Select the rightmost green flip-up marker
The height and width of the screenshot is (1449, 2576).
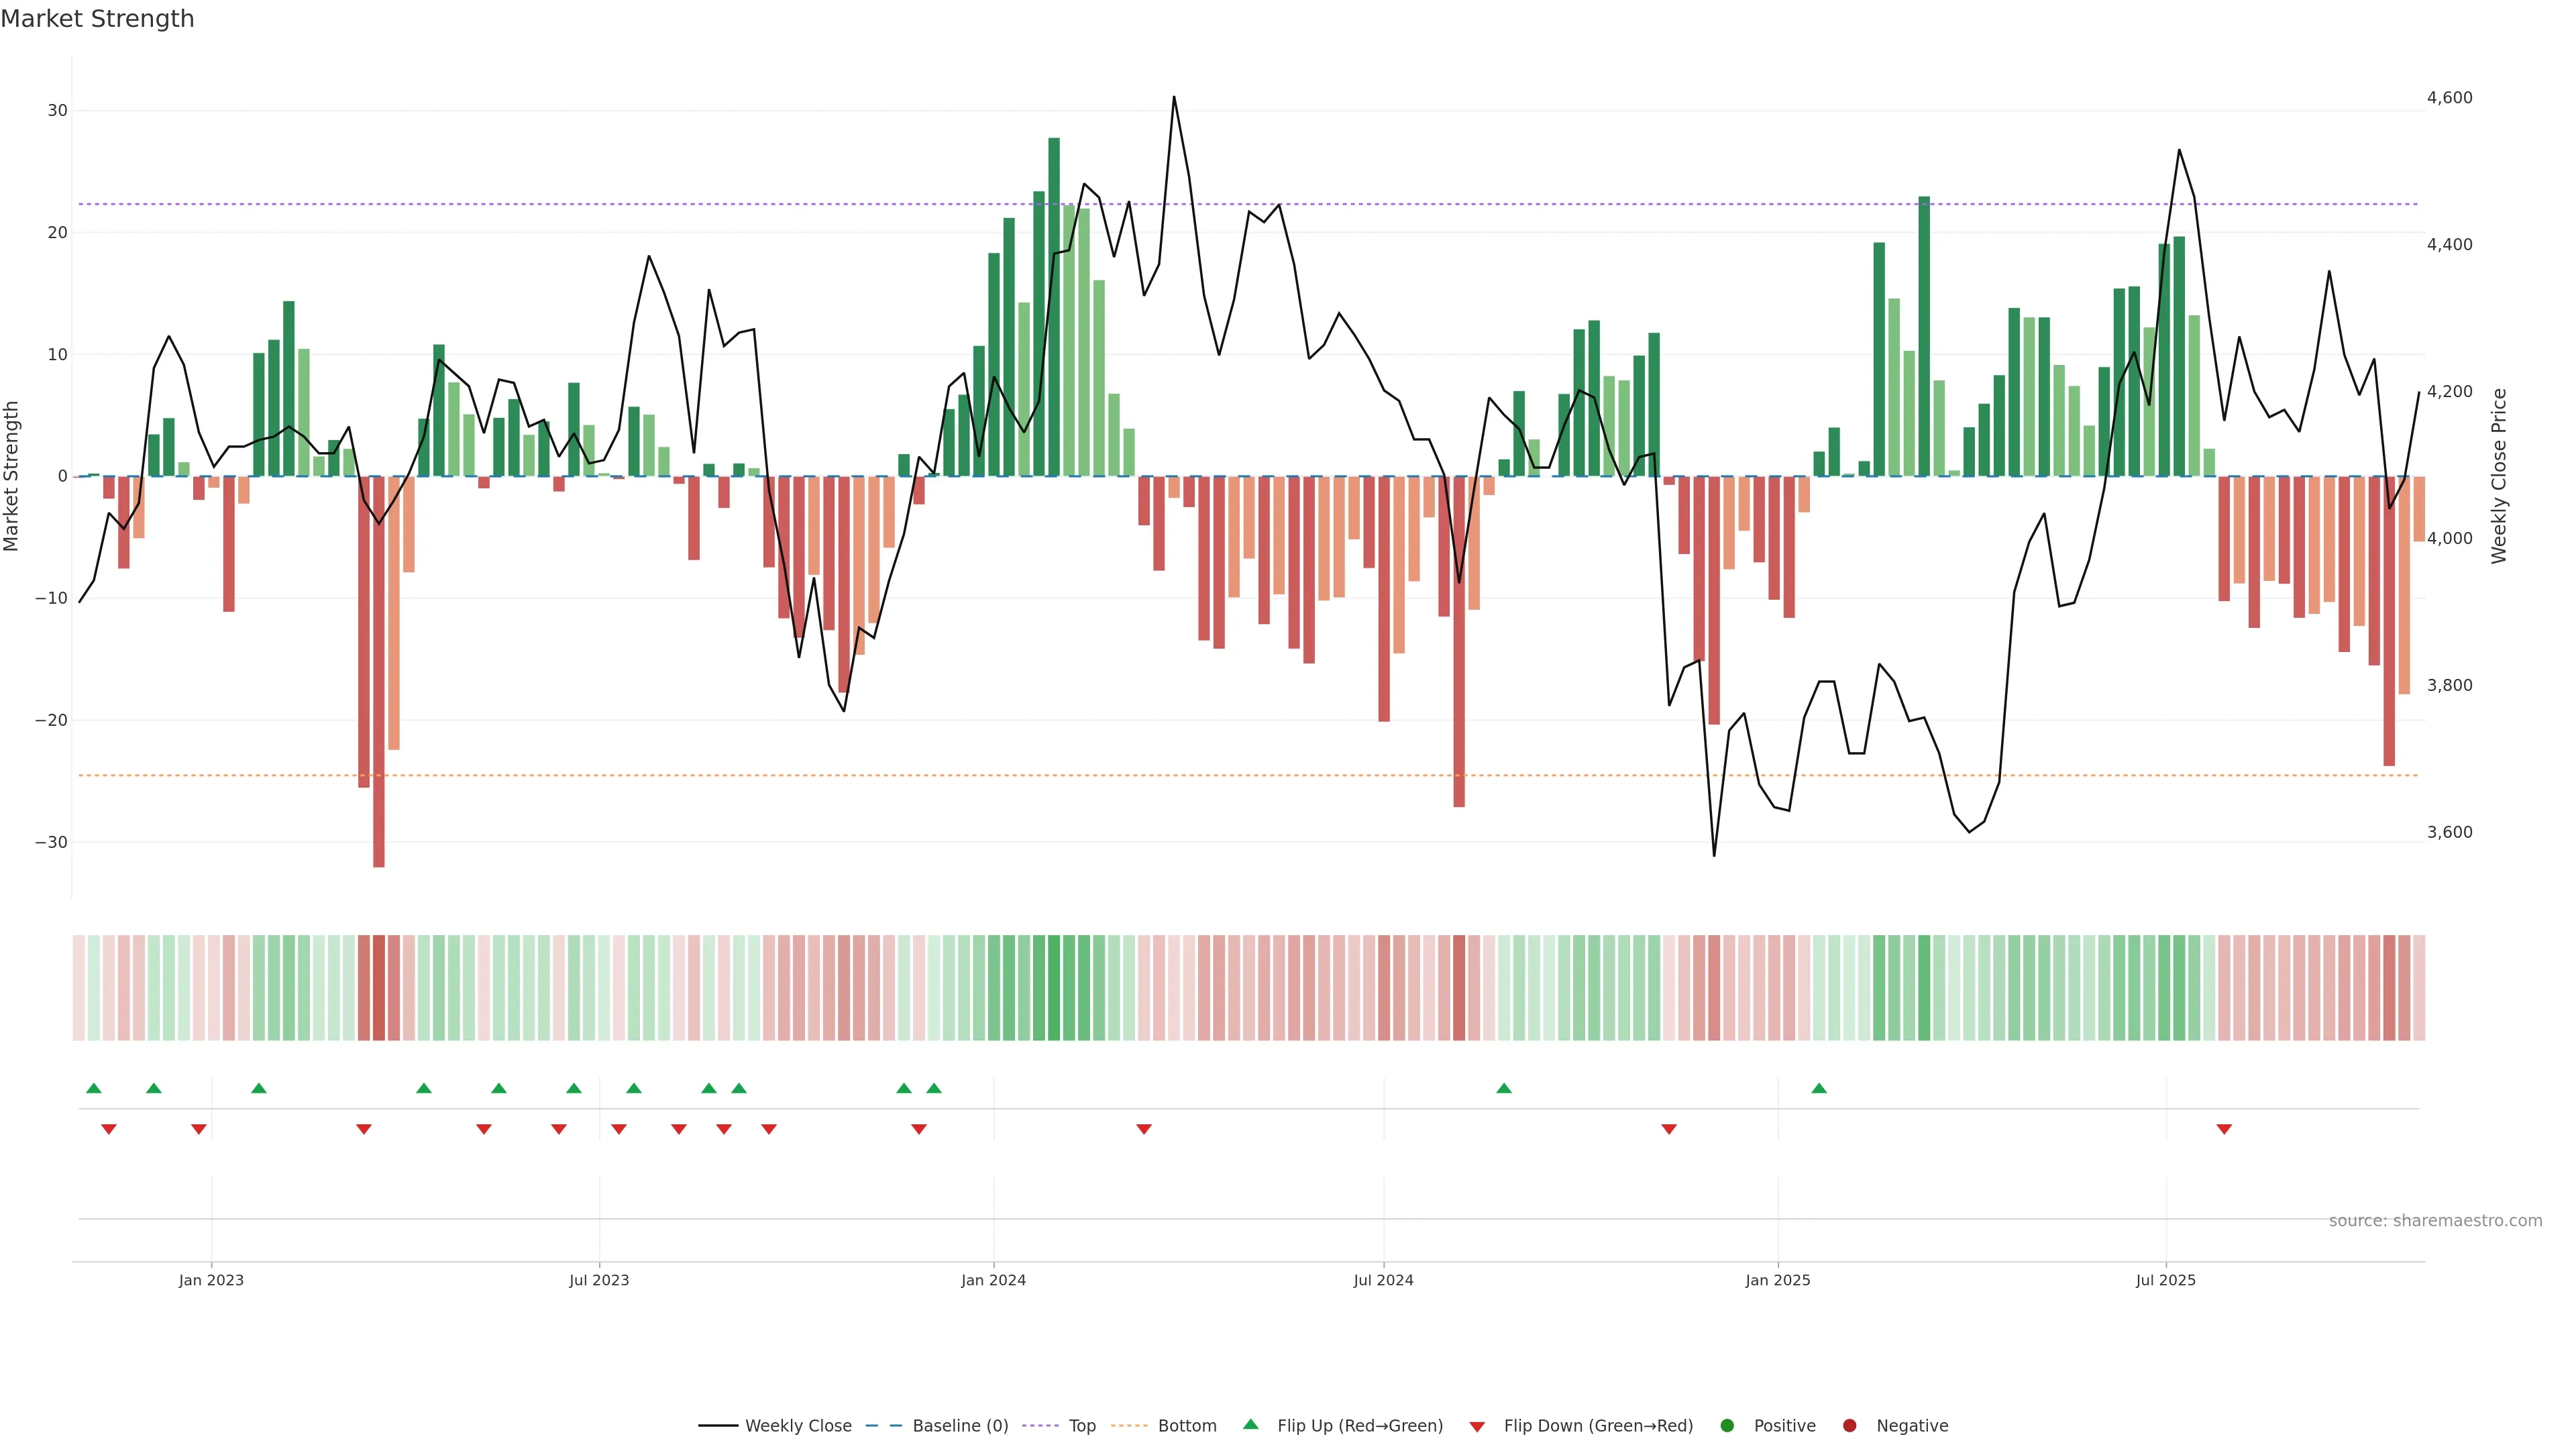pyautogui.click(x=1819, y=1088)
